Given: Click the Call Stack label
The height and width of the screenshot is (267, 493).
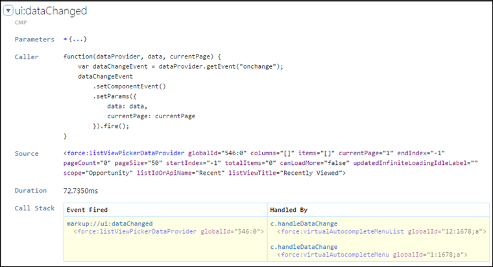Looking at the screenshot, I should [x=34, y=208].
